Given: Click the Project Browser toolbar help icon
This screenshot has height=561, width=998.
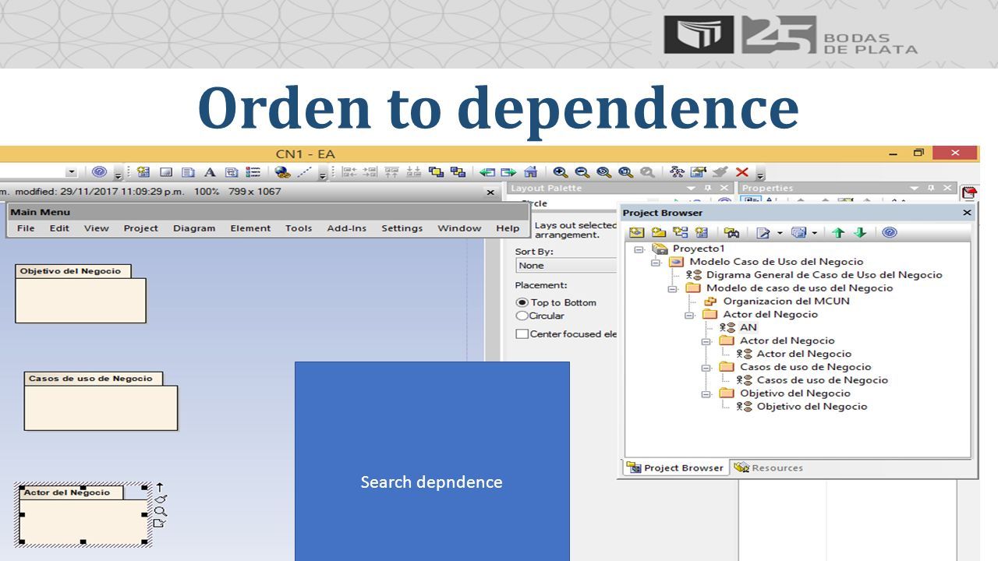Looking at the screenshot, I should click(x=890, y=232).
